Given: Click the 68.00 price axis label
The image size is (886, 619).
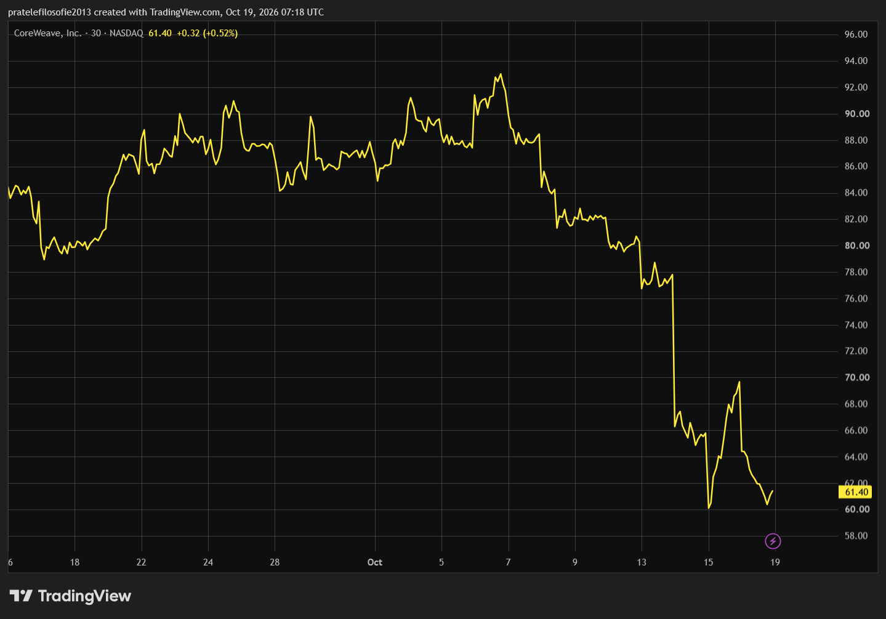Looking at the screenshot, I should 856,404.
